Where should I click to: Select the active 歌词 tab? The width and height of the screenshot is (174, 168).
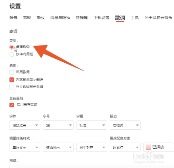120,18
